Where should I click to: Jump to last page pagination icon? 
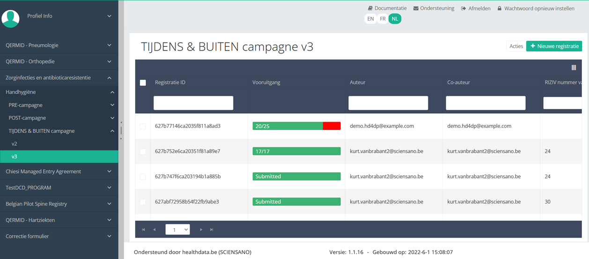(212, 230)
